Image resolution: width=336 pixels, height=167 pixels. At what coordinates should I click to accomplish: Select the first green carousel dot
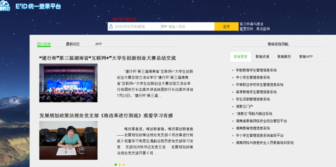[116, 164]
